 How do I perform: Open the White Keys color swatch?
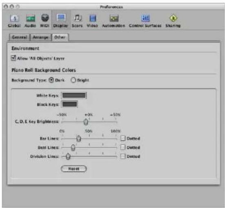[74, 96]
